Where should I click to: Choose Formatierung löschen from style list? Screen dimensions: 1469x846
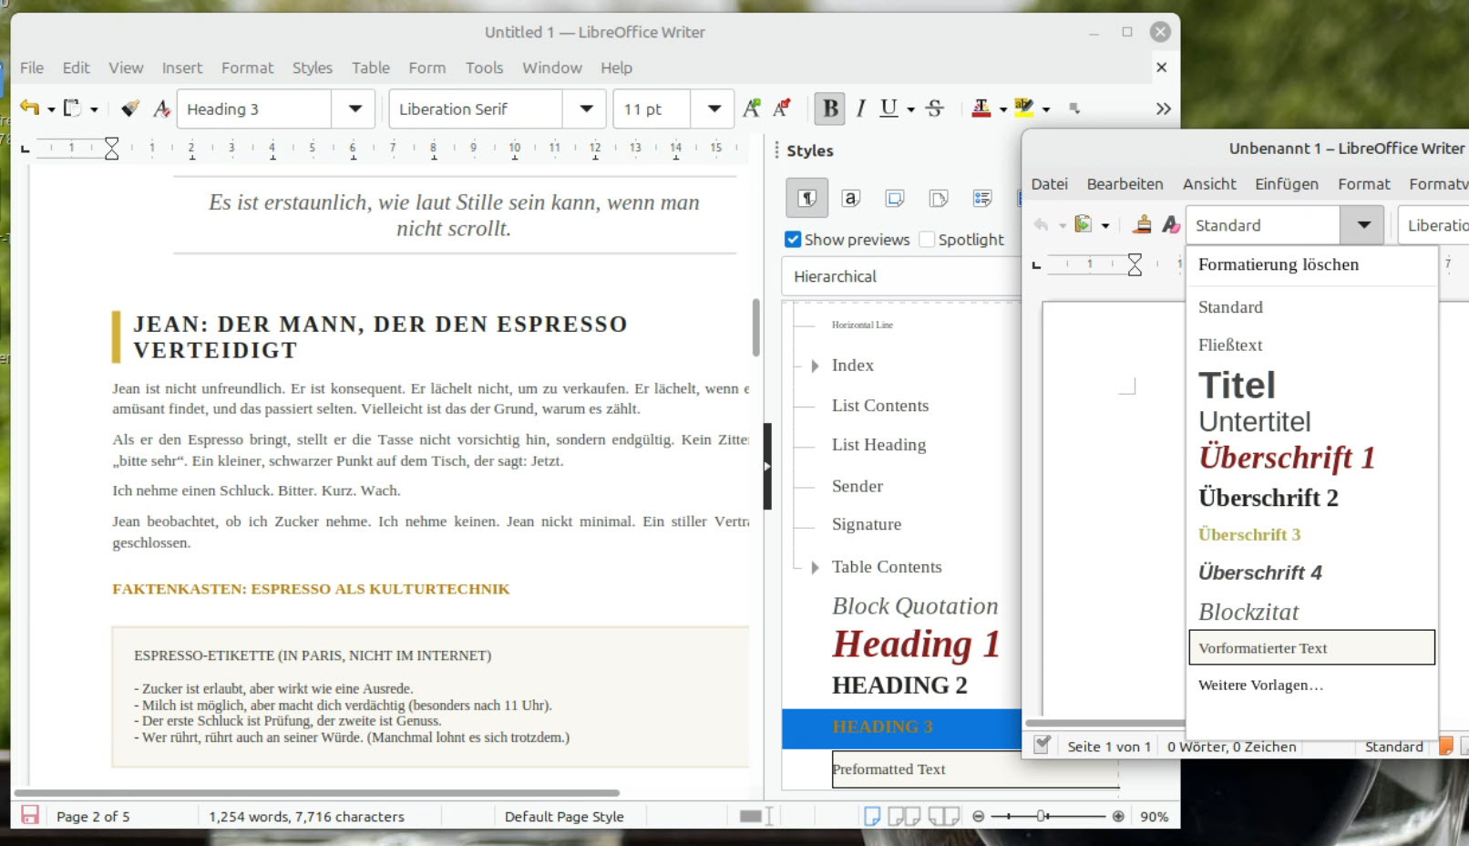pos(1278,264)
